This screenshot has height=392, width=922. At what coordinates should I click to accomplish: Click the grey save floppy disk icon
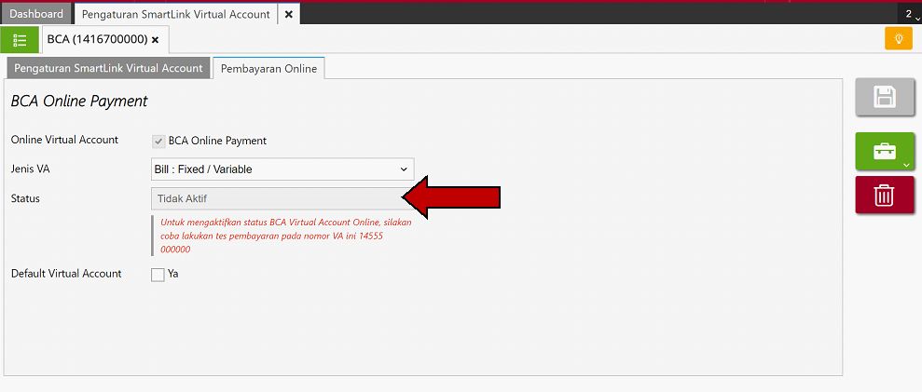(885, 97)
